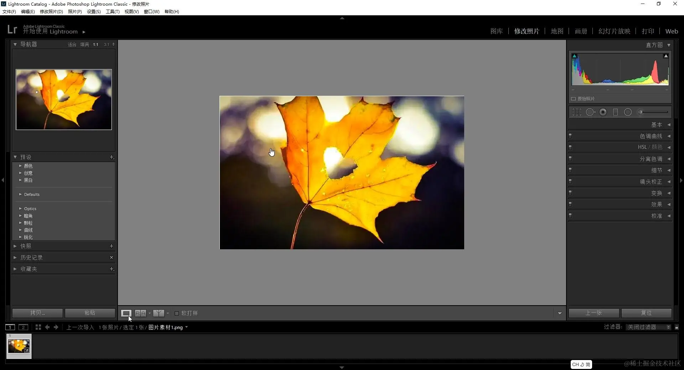Image resolution: width=684 pixels, height=370 pixels.
Task: Expand the 镜头校正 panel
Action: pos(669,182)
